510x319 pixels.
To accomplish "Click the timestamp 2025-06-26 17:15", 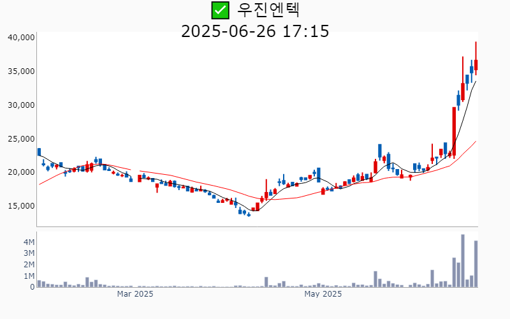I will pyautogui.click(x=255, y=31).
